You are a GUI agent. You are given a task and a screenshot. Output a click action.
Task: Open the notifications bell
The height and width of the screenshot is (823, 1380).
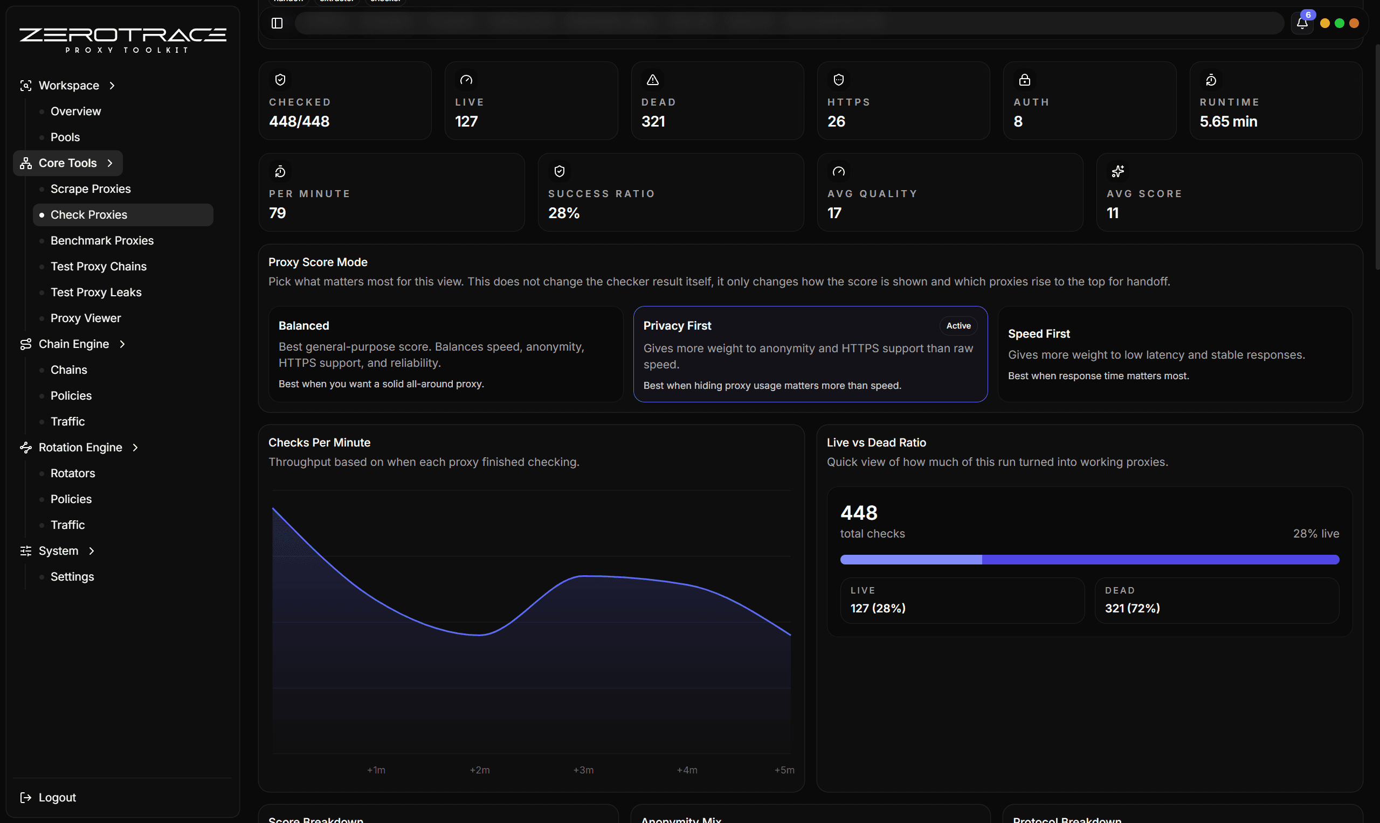(x=1302, y=23)
